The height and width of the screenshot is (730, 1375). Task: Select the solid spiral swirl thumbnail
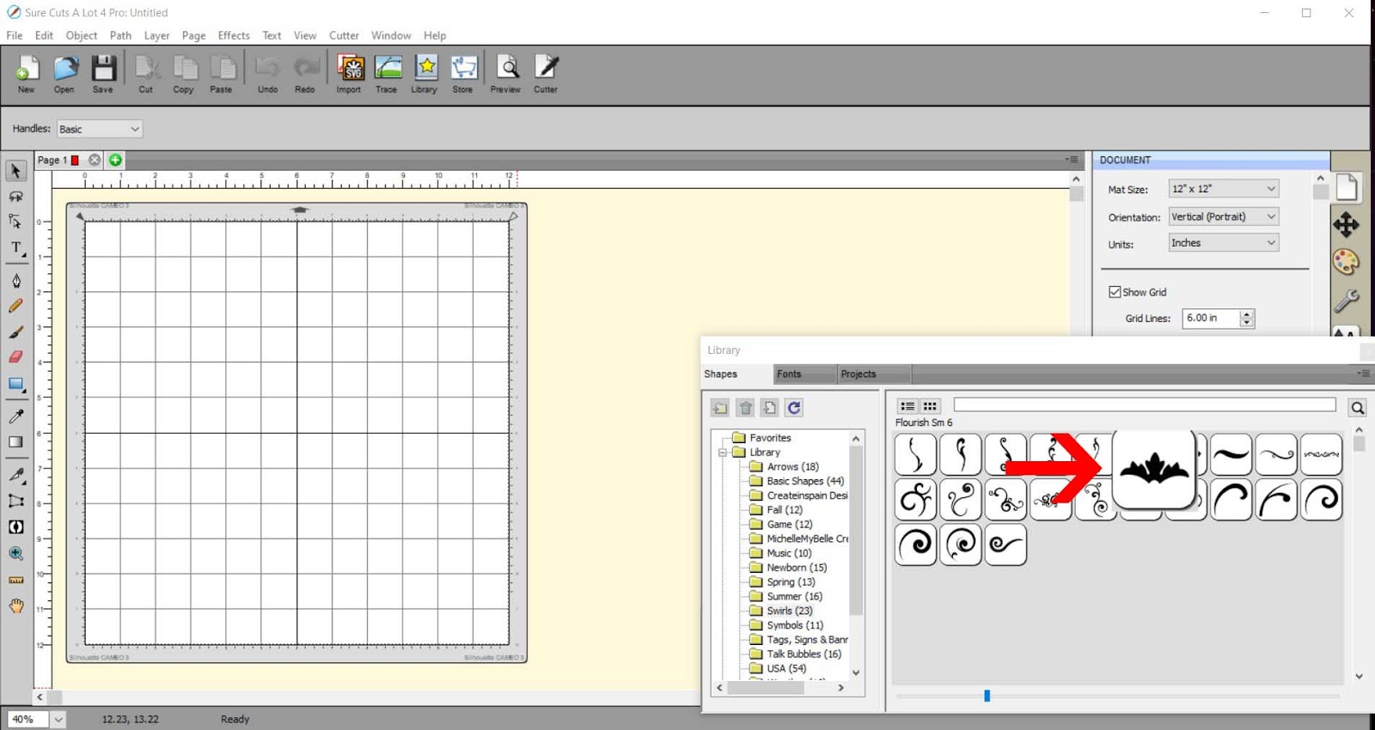tap(915, 544)
